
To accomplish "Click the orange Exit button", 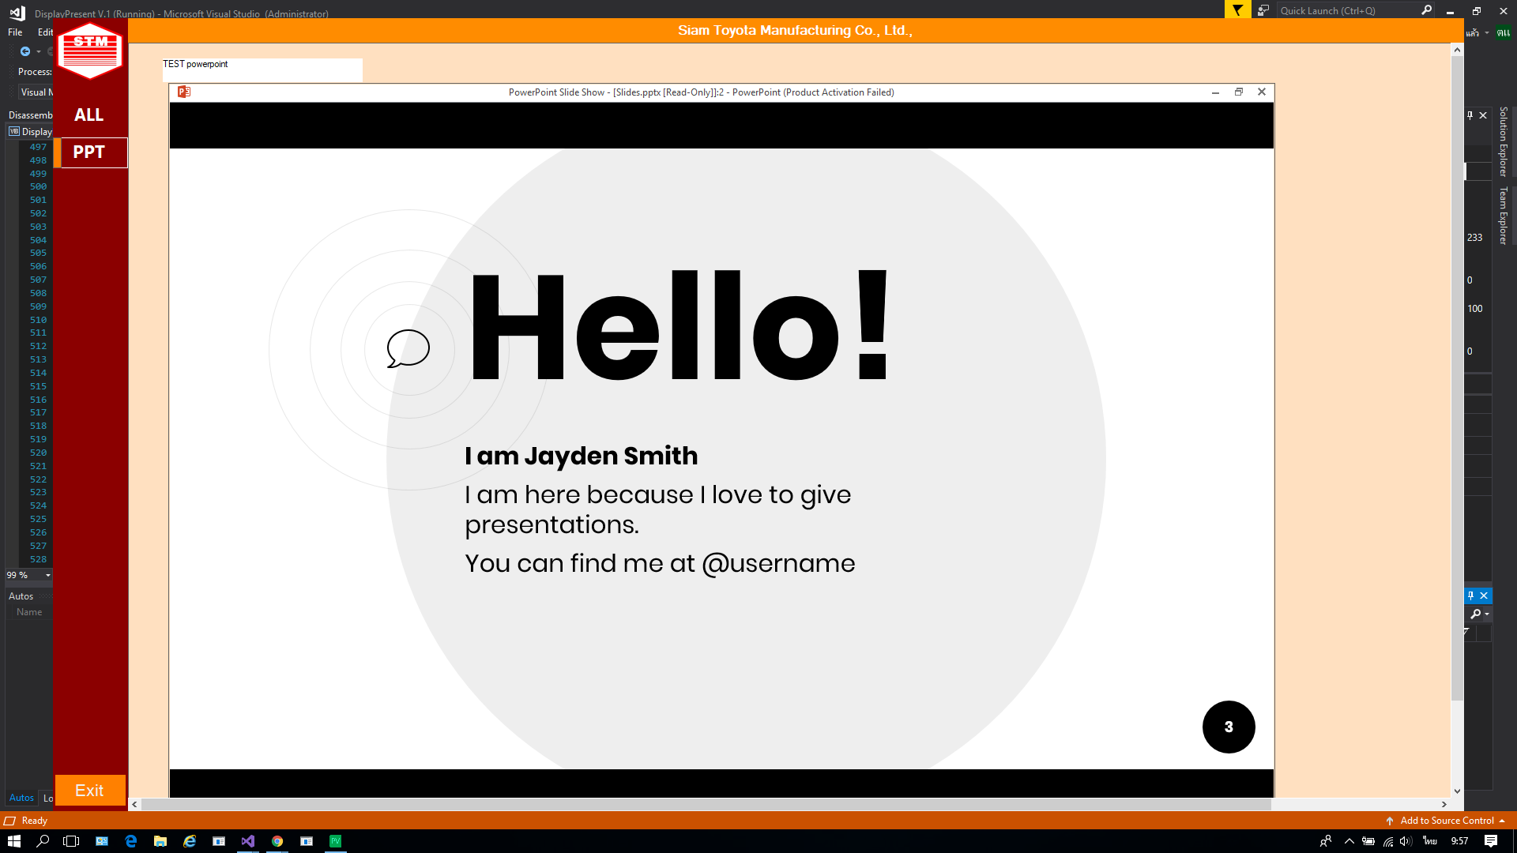I will point(89,791).
